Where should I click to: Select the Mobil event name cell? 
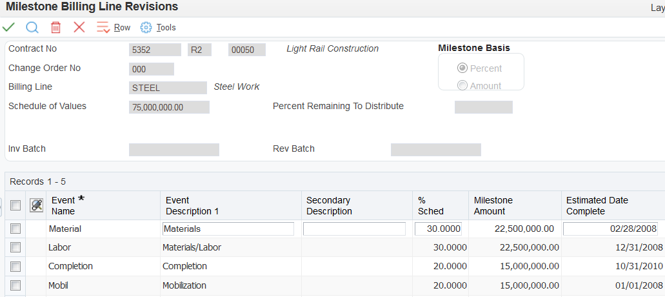[59, 285]
